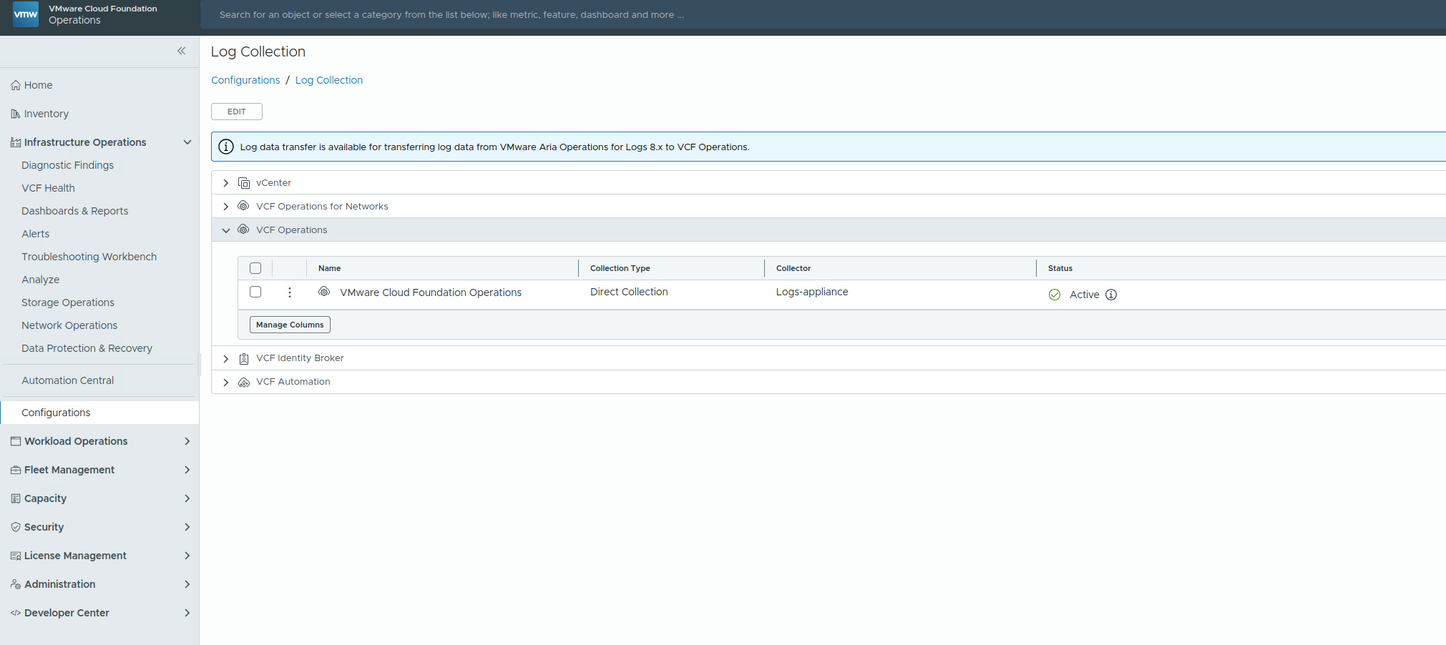Click the EDIT button

[237, 112]
